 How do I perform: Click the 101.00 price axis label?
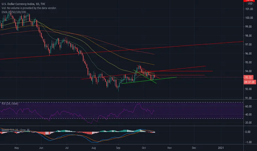[x=249, y=9]
